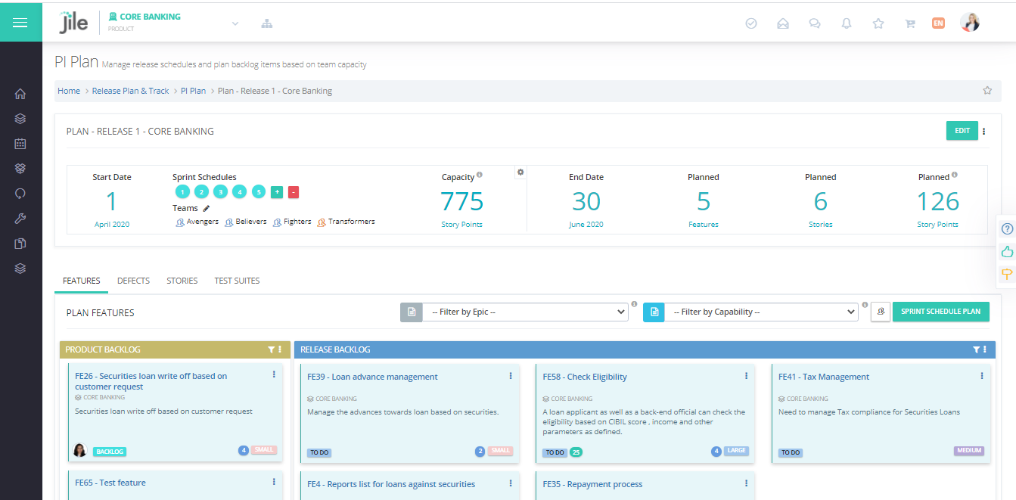Open the hamburger navigation menu
This screenshot has width=1016, height=500.
coord(20,23)
